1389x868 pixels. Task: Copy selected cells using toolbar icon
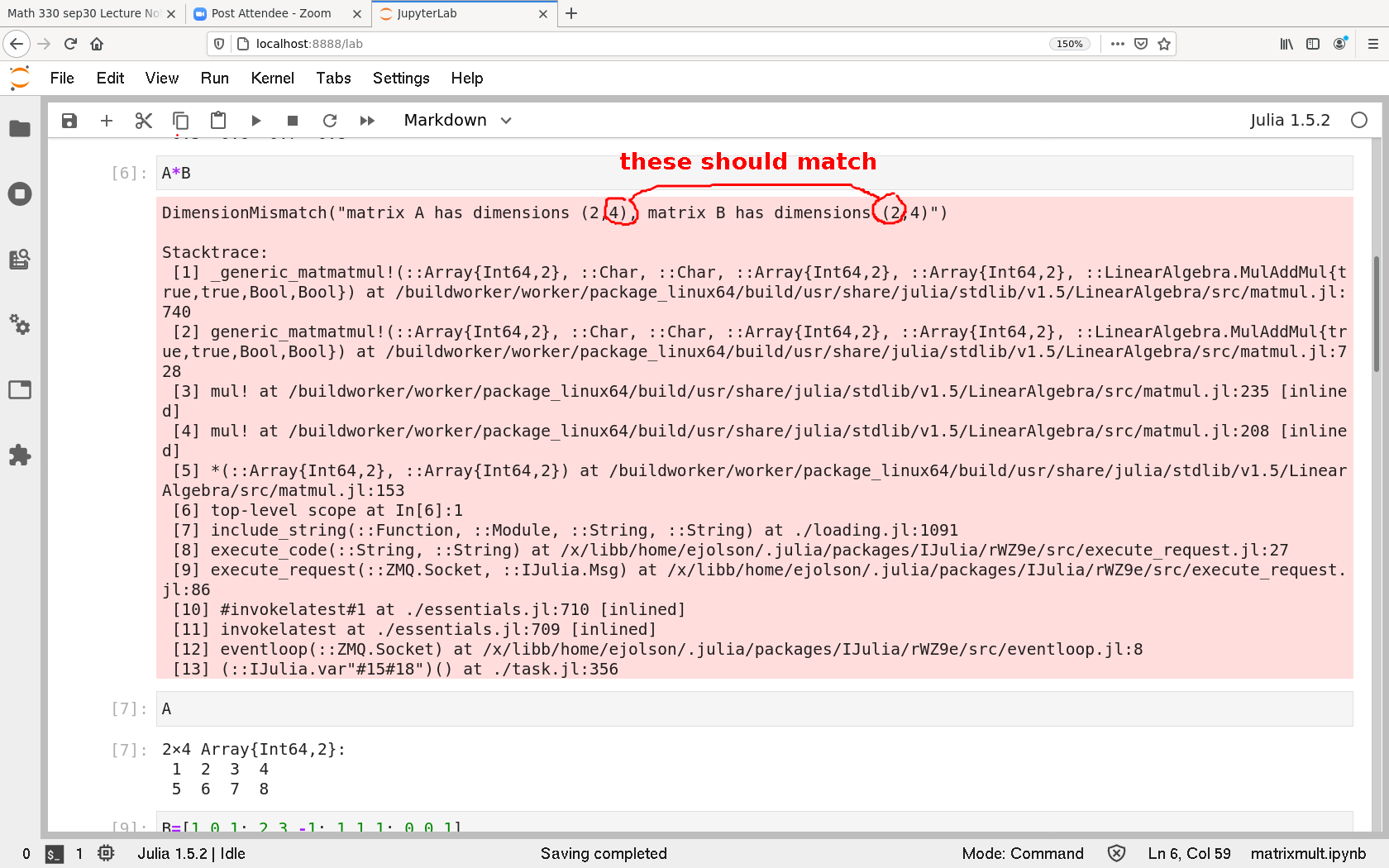(x=180, y=121)
